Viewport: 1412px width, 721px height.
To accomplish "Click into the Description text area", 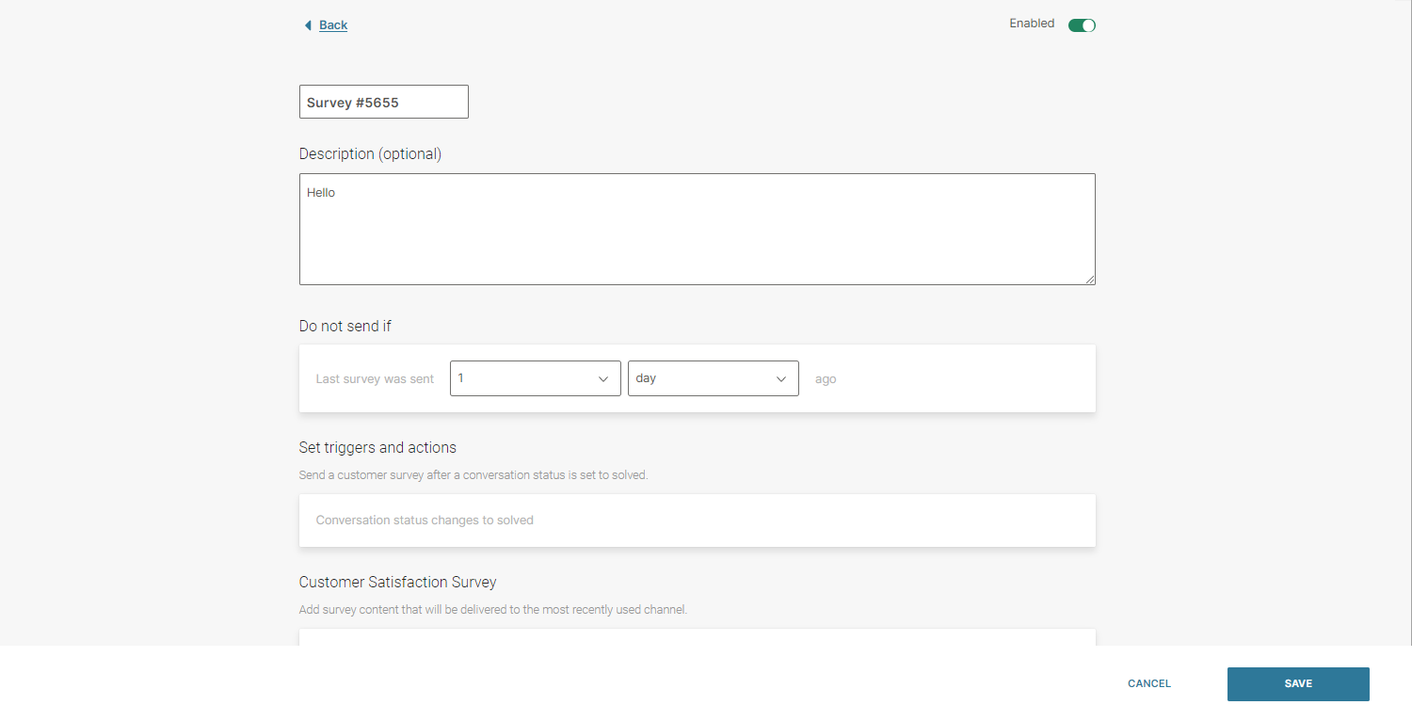I will point(697,229).
